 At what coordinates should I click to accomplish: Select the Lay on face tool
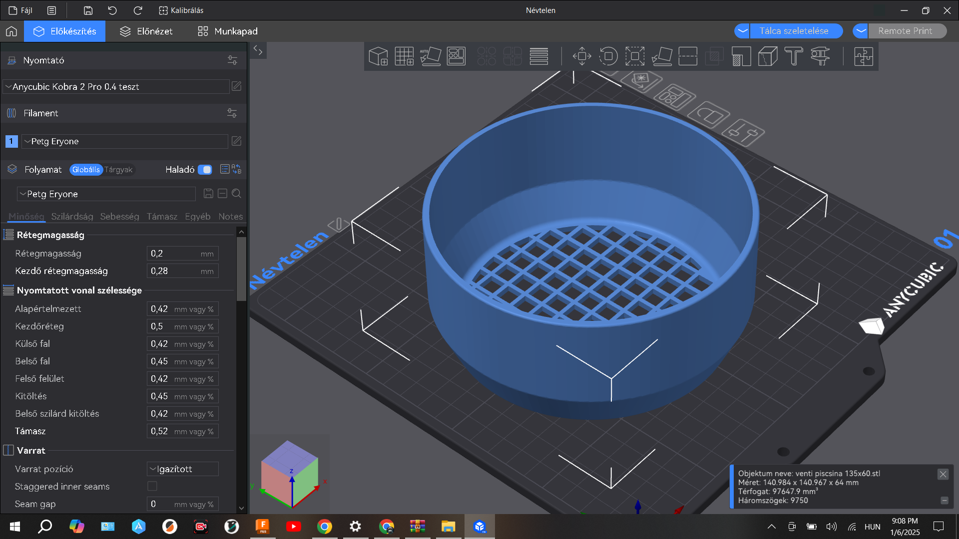tap(662, 56)
